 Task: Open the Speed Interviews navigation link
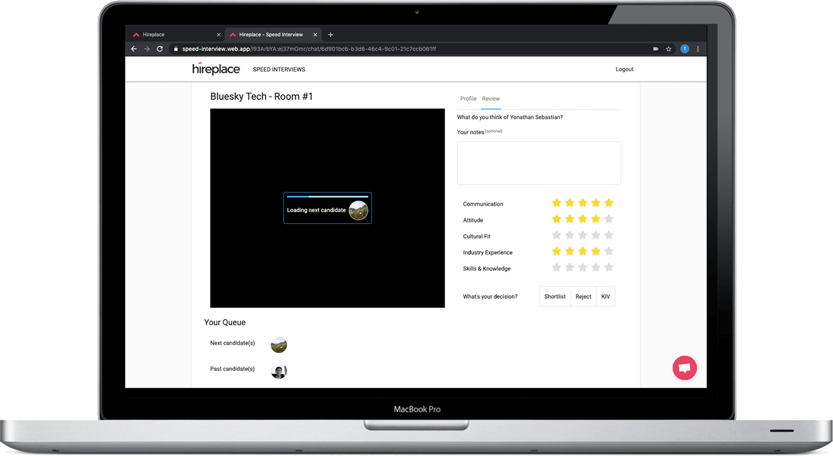tap(279, 70)
